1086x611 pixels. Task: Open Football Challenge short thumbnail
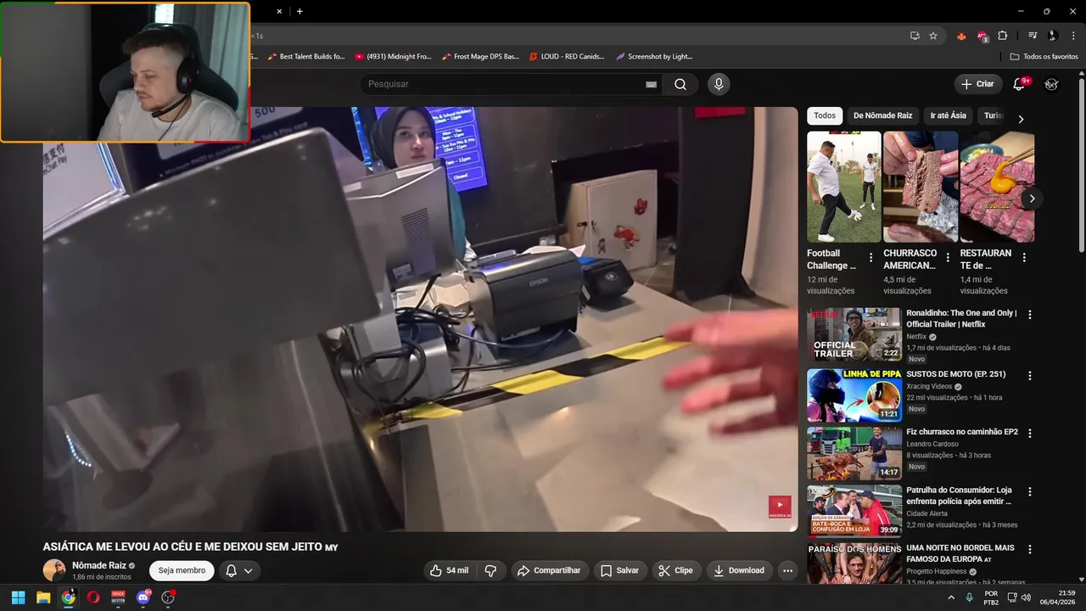(844, 187)
